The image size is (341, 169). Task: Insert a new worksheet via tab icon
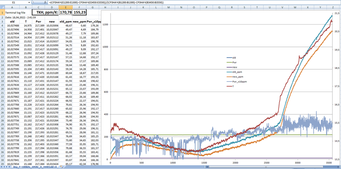point(62,167)
